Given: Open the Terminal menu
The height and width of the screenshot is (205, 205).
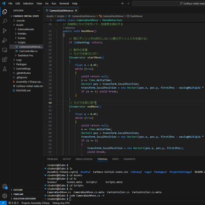Looking at the screenshot, I should point(64,4).
